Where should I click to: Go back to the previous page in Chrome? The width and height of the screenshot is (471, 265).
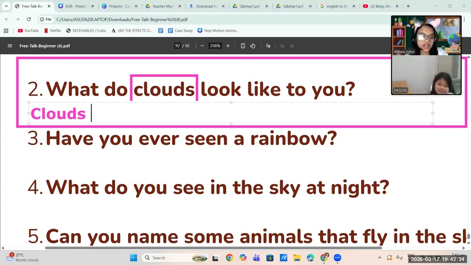(7, 20)
